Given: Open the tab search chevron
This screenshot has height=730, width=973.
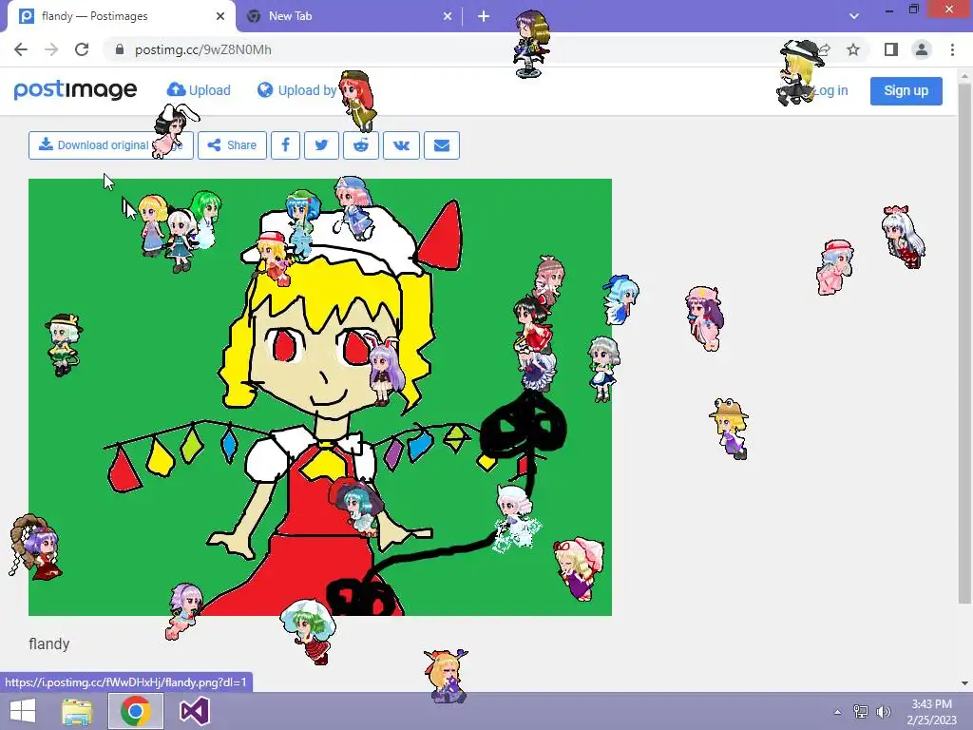Looking at the screenshot, I should (854, 16).
